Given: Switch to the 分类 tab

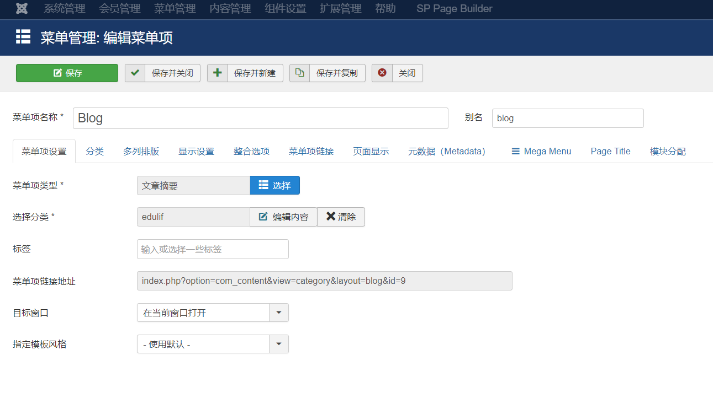Looking at the screenshot, I should pyautogui.click(x=95, y=150).
